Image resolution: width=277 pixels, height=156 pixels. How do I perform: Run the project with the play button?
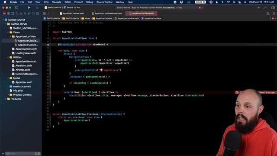point(29,8)
